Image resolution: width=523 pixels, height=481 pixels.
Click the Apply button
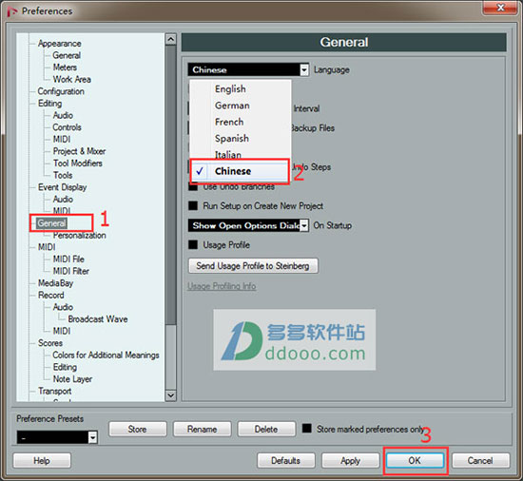(x=350, y=461)
